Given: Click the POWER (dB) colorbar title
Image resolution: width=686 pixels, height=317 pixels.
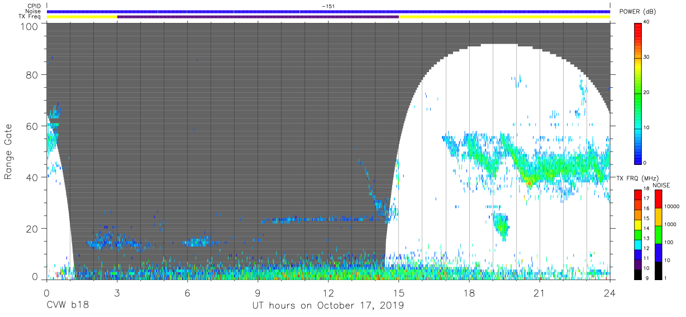Looking at the screenshot, I should [637, 12].
